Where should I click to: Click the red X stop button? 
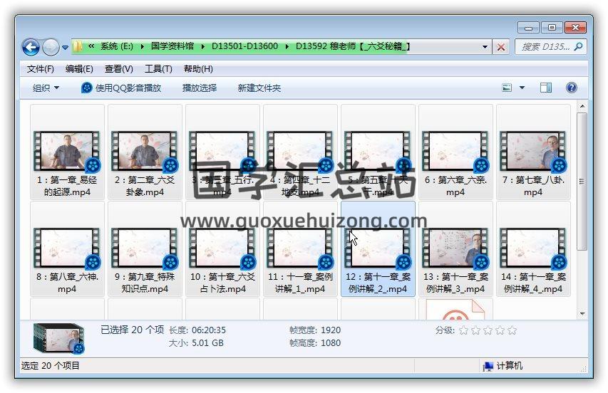coord(501,47)
